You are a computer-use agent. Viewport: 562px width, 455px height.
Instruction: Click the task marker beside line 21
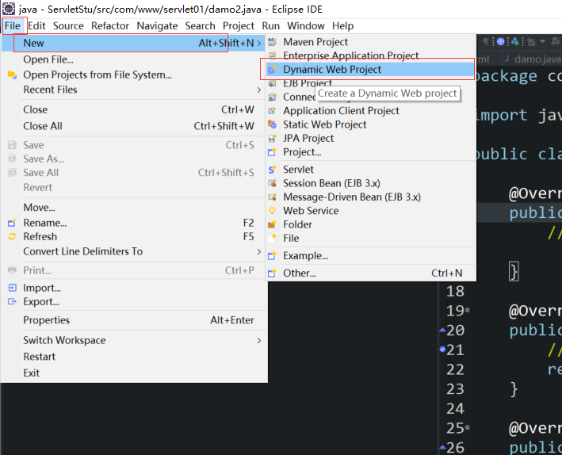coord(442,350)
